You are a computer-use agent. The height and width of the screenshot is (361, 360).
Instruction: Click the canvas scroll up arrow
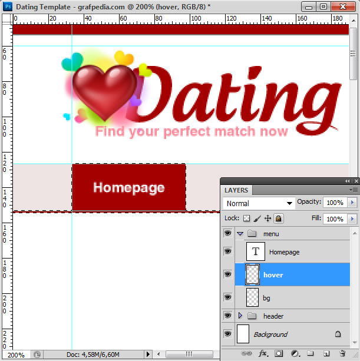[x=354, y=21]
